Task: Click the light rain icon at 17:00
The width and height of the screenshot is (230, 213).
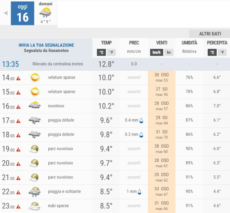Action: (35, 120)
